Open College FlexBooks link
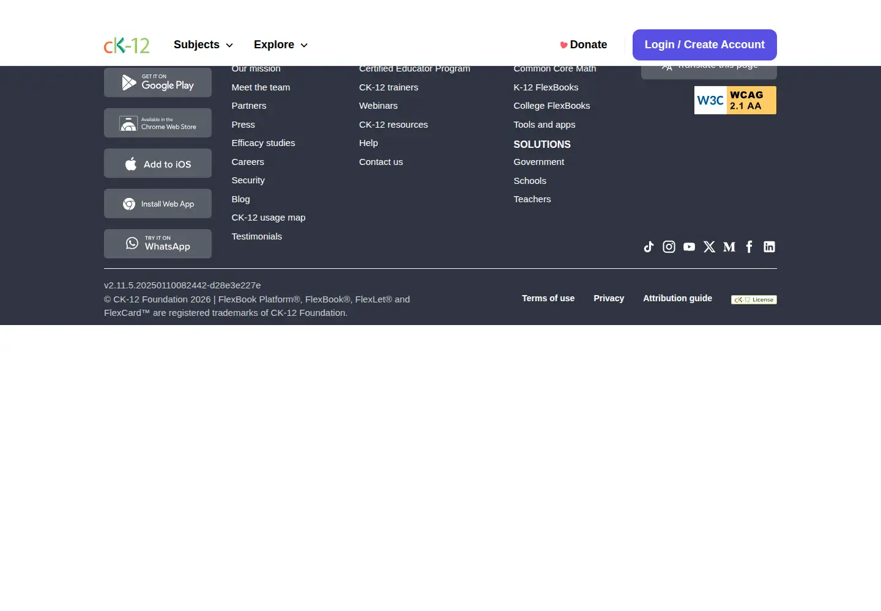 552,106
